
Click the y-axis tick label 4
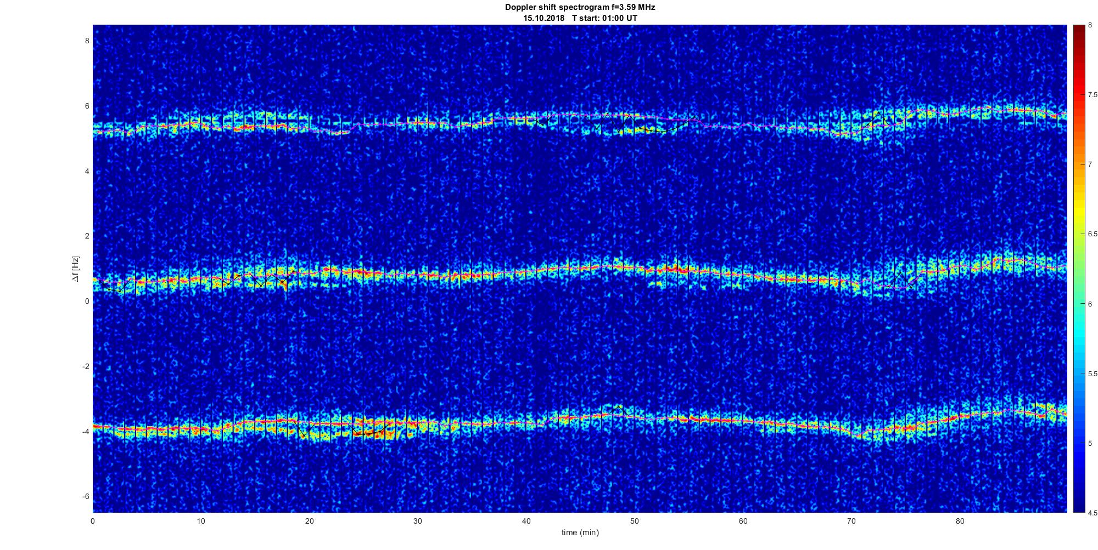click(x=87, y=171)
